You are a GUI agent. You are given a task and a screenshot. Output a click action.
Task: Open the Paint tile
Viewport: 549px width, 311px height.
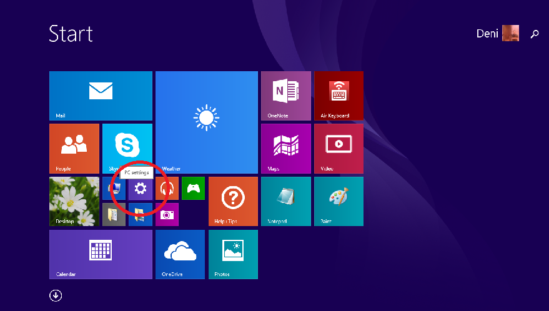[339, 201]
